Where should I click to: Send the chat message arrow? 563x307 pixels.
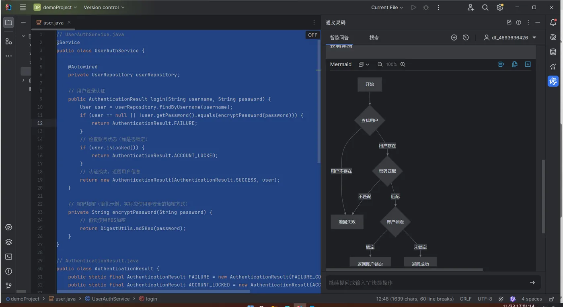click(532, 282)
